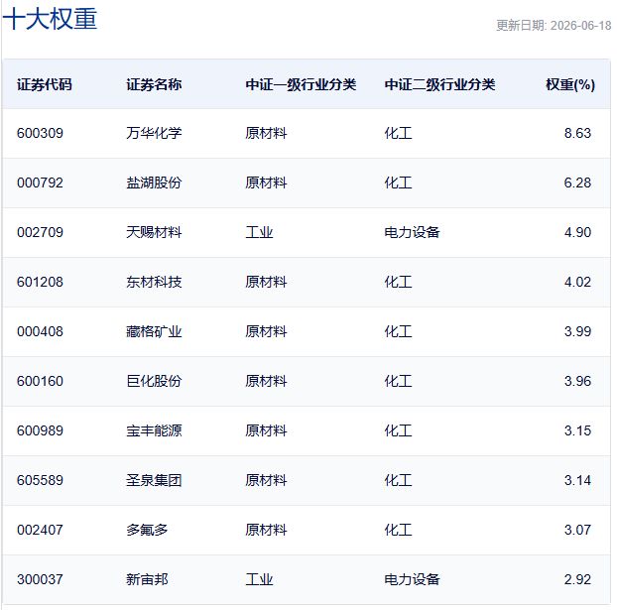The height and width of the screenshot is (610, 617).
Task: Select the name 新宙邦
Action: [x=147, y=579]
